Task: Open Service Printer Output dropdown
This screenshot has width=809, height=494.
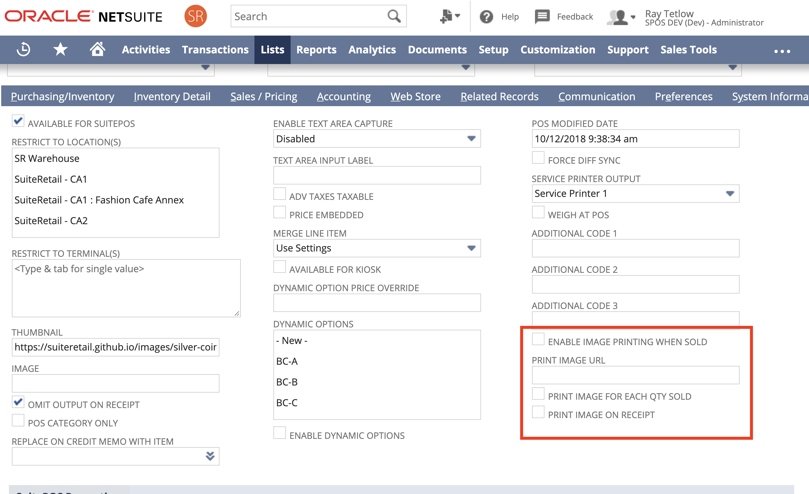Action: tap(730, 194)
